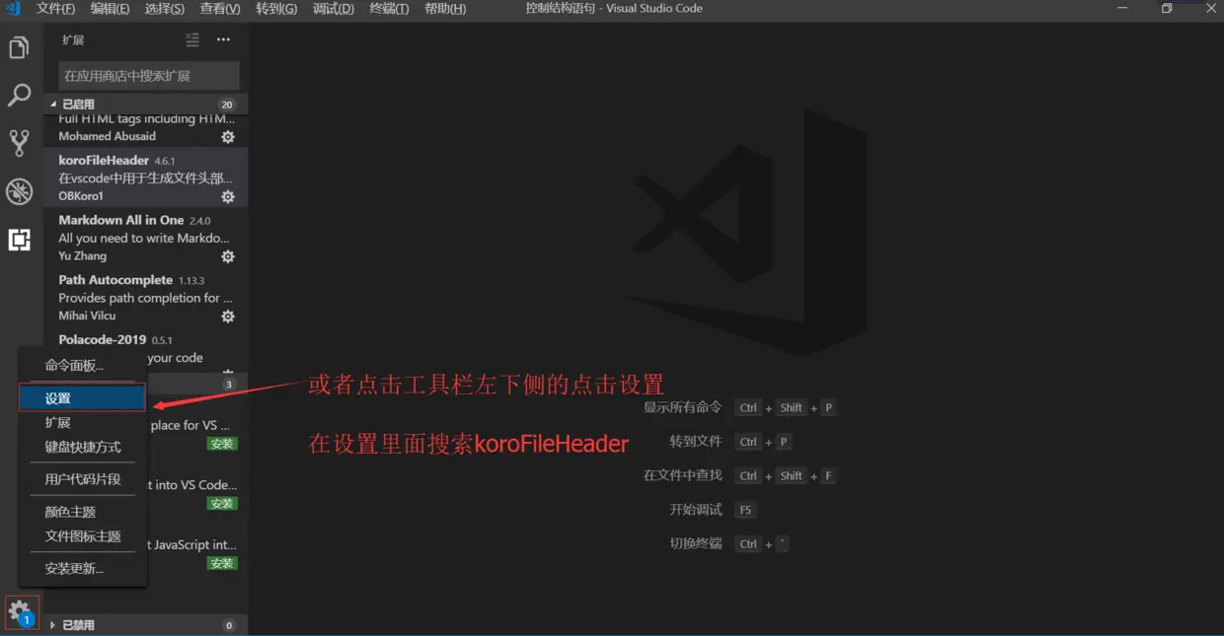Click the 切换终端 shortcut hint
This screenshot has height=636, width=1224.
coord(728,543)
